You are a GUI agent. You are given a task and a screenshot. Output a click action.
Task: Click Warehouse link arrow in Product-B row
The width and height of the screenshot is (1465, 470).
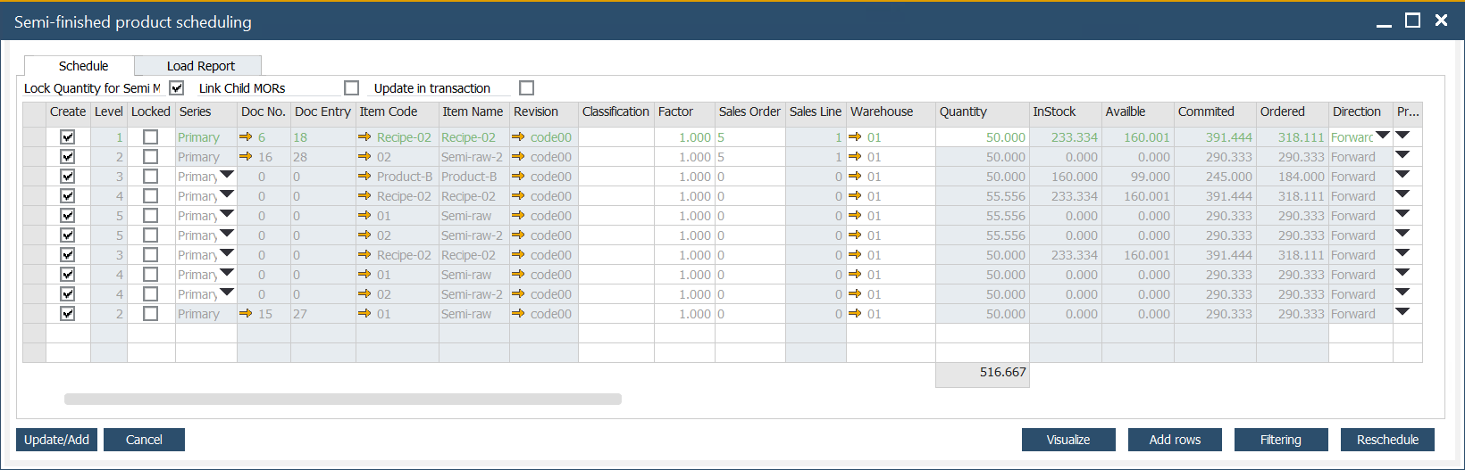coord(855,177)
